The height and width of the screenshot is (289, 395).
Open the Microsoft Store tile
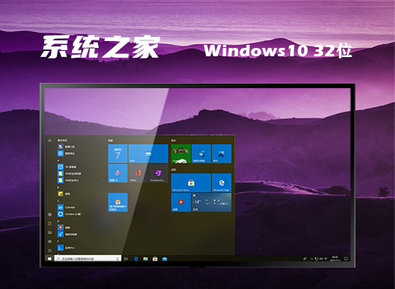click(191, 183)
